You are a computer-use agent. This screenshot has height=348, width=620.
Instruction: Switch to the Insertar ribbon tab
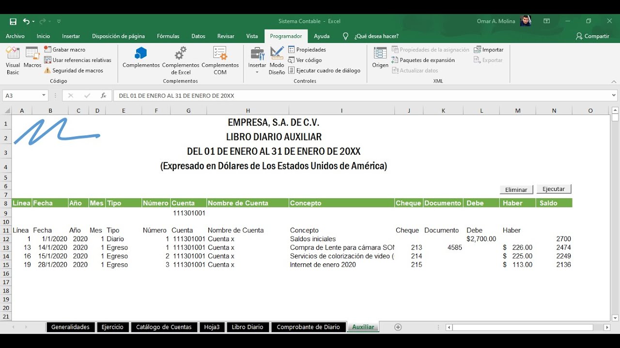pyautogui.click(x=71, y=36)
